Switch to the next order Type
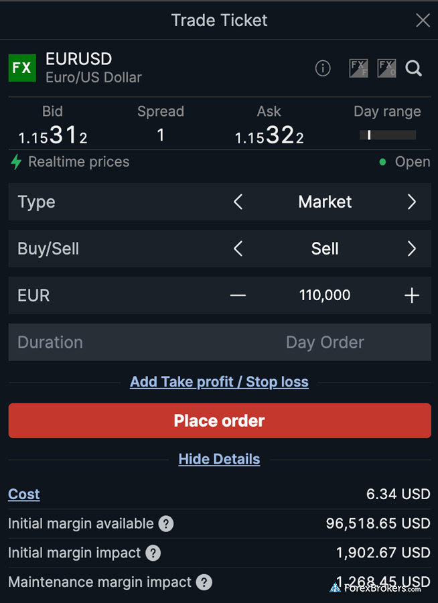Viewport: 438px width, 603px height. pyautogui.click(x=412, y=202)
